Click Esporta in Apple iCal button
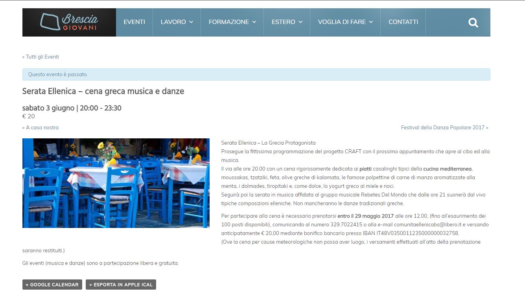Viewport: 525px width, 292px height. (121, 285)
